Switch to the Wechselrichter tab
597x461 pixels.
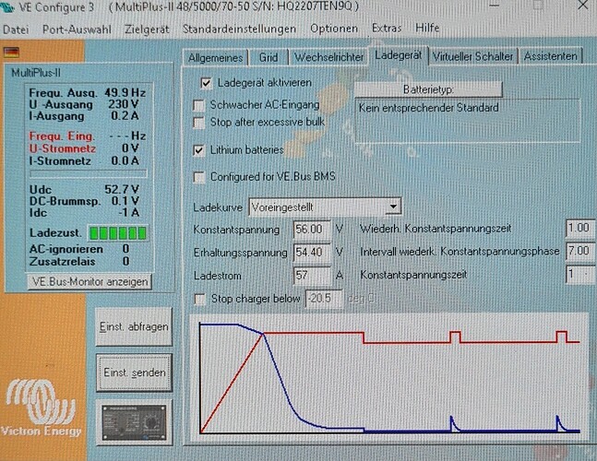[x=328, y=57]
